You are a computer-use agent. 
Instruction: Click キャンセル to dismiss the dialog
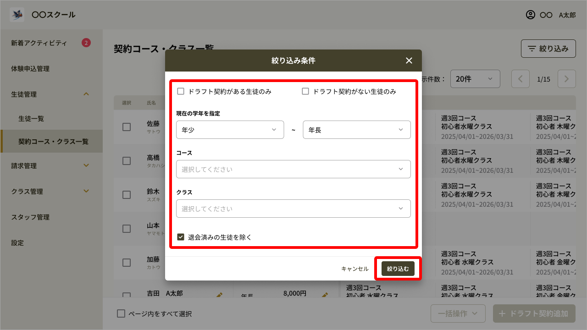pyautogui.click(x=354, y=269)
